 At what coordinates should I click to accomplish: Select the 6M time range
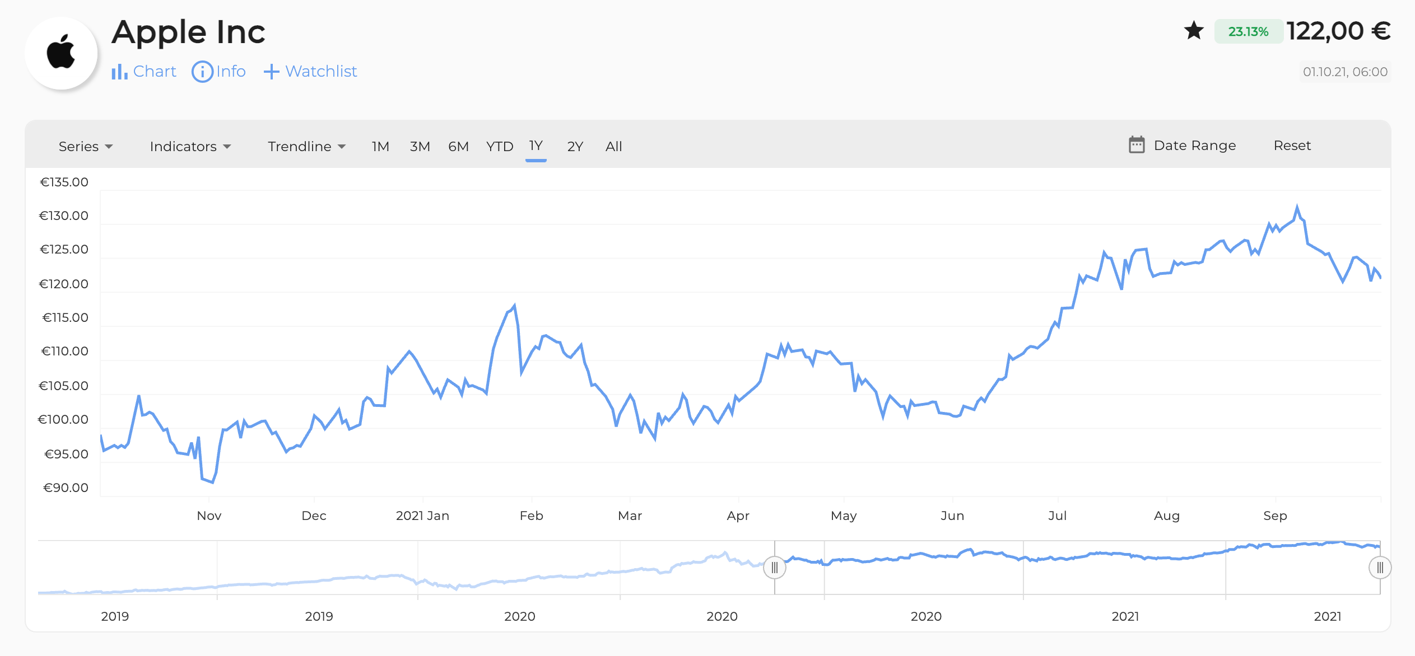pyautogui.click(x=458, y=146)
